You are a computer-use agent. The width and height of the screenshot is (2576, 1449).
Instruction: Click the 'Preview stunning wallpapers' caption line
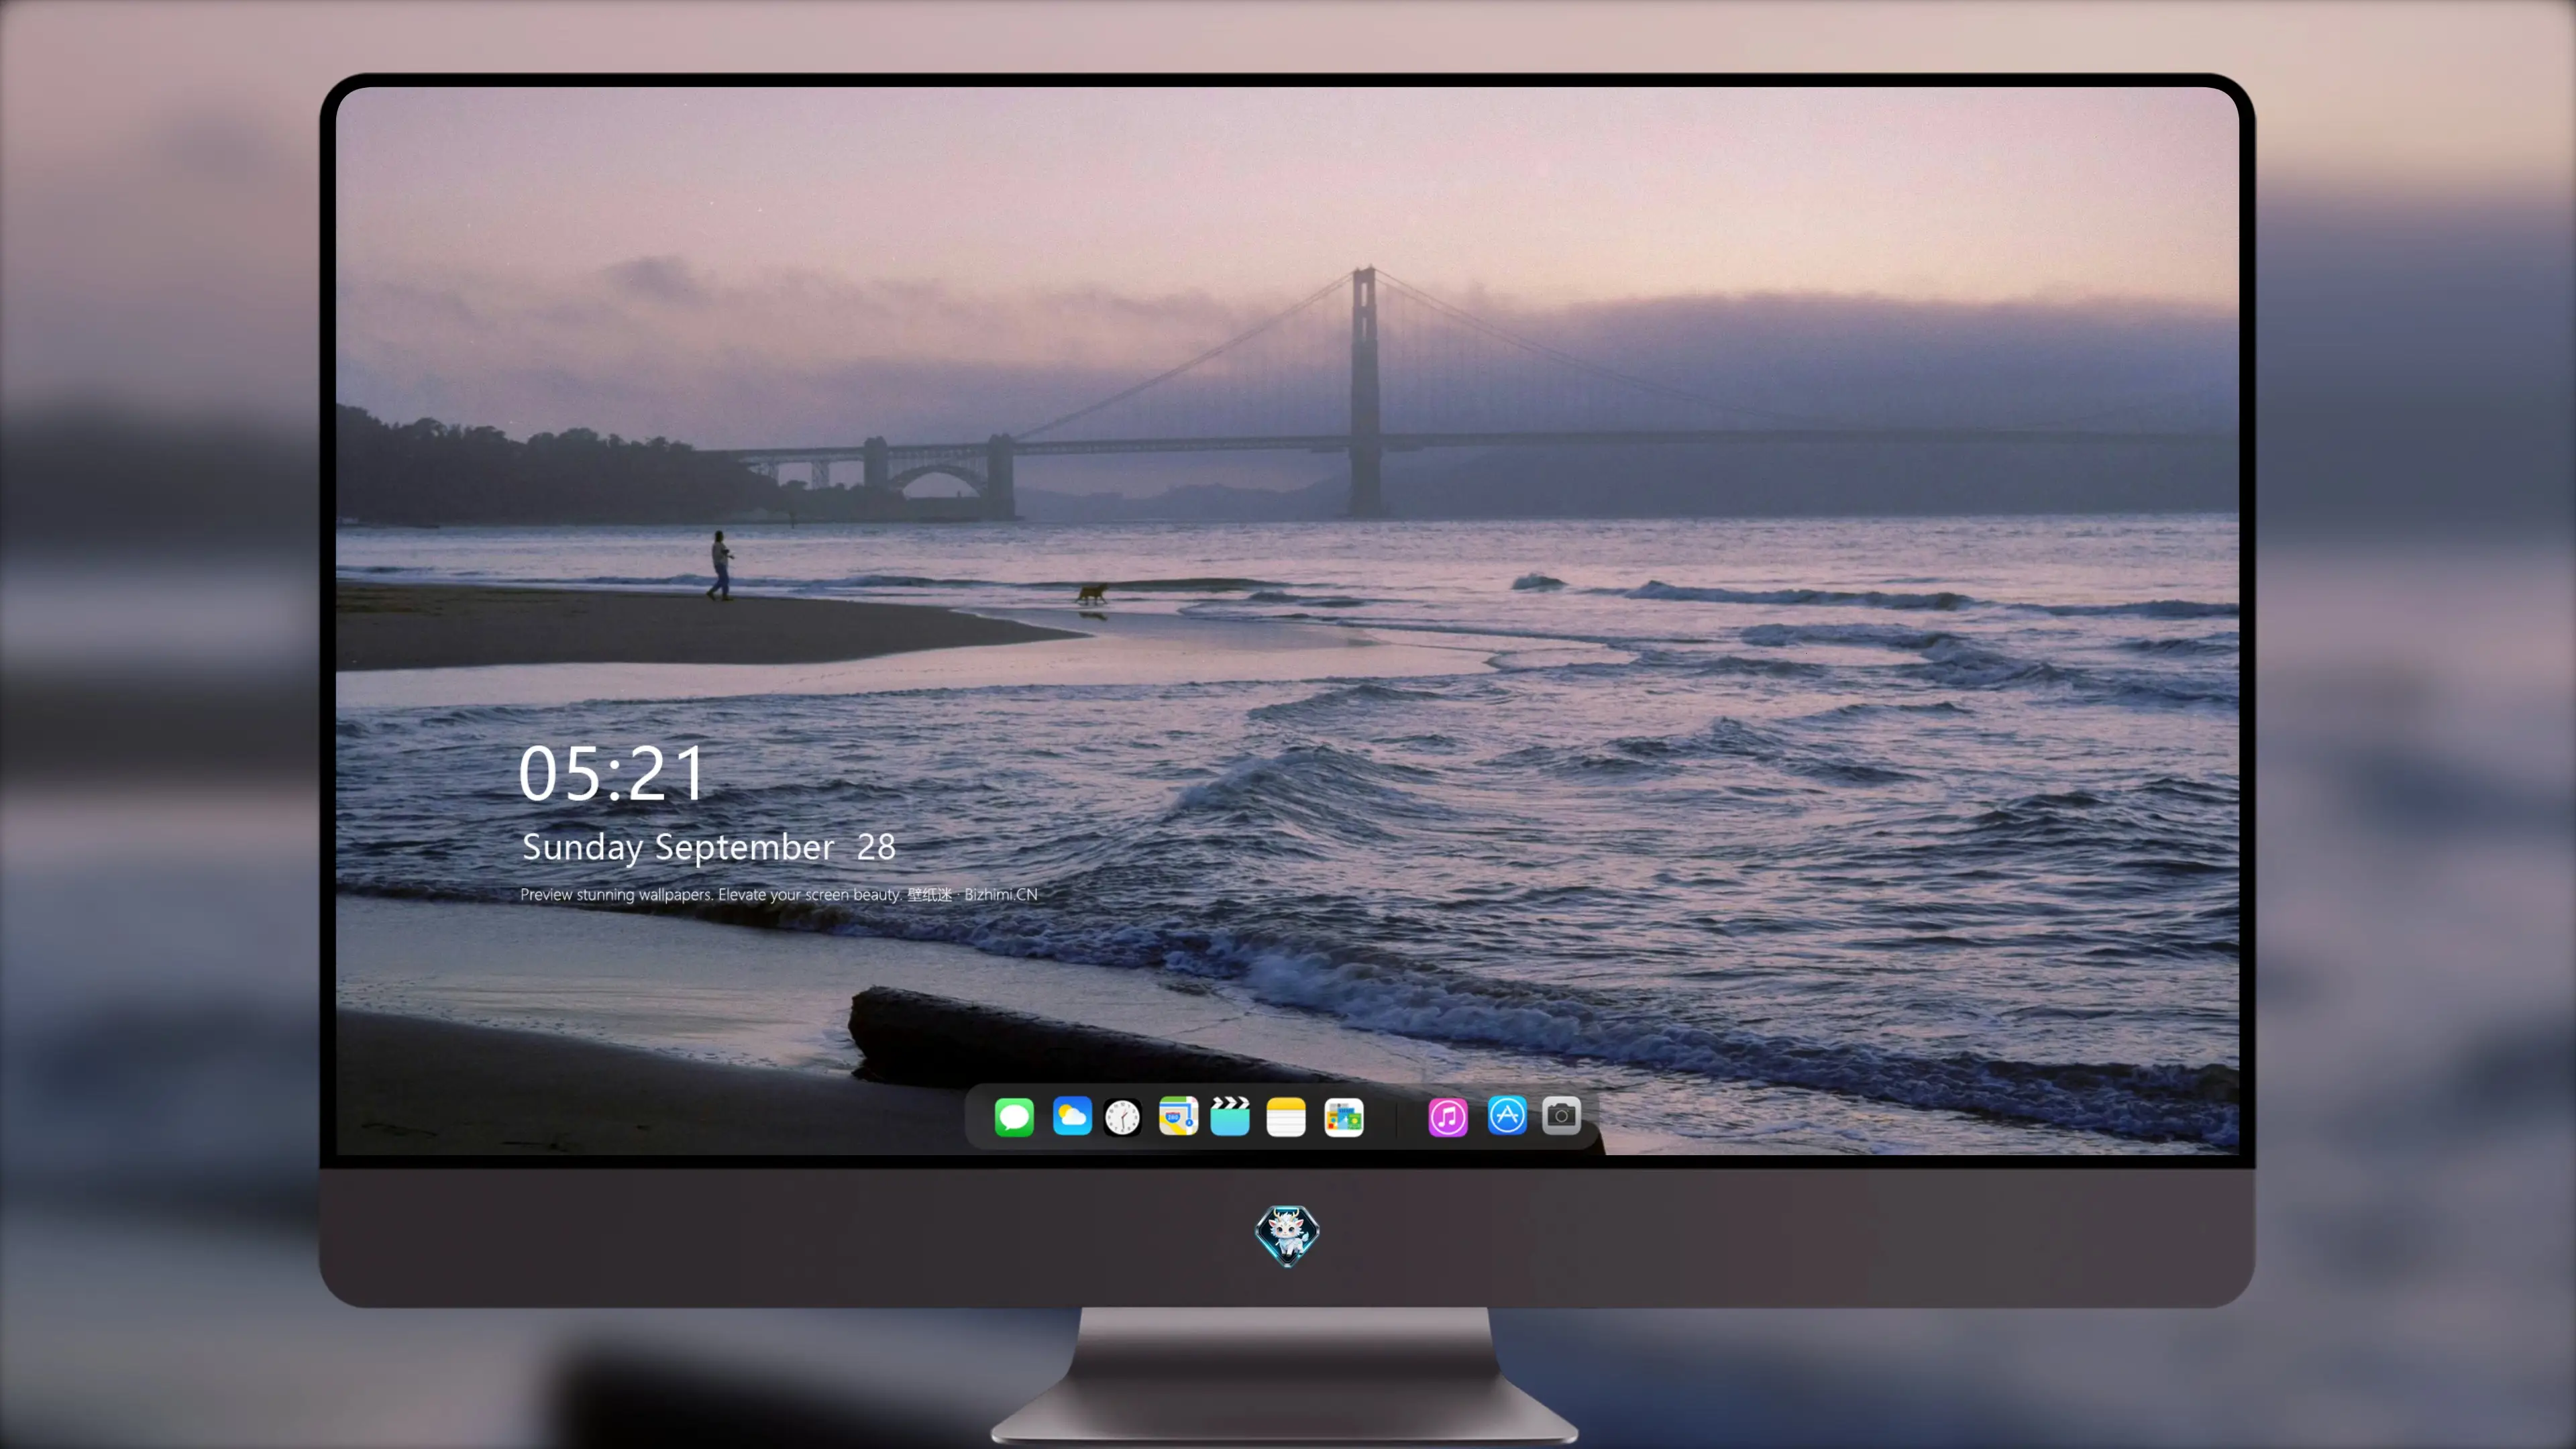(x=779, y=894)
